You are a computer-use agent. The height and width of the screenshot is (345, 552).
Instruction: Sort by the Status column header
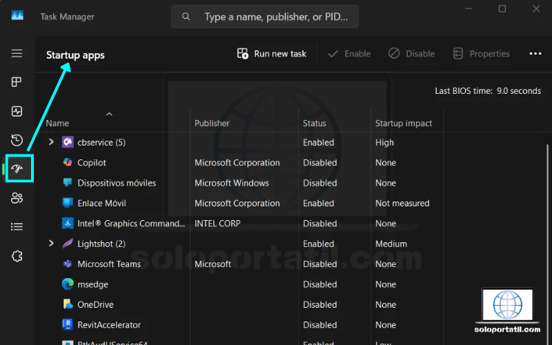coord(315,124)
